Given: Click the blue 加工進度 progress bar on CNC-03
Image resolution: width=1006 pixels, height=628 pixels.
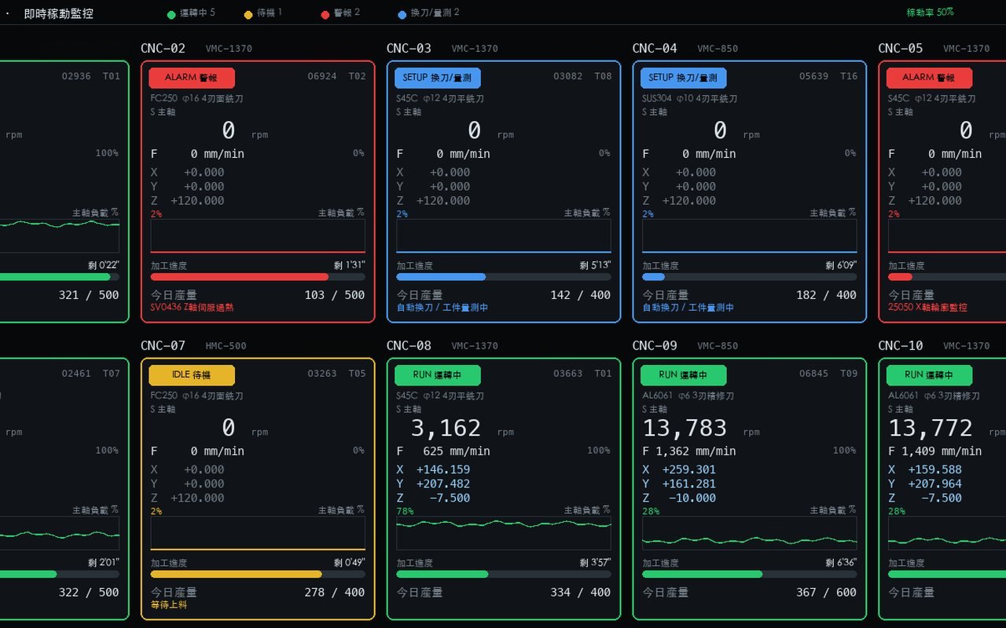Looking at the screenshot, I should pos(504,277).
